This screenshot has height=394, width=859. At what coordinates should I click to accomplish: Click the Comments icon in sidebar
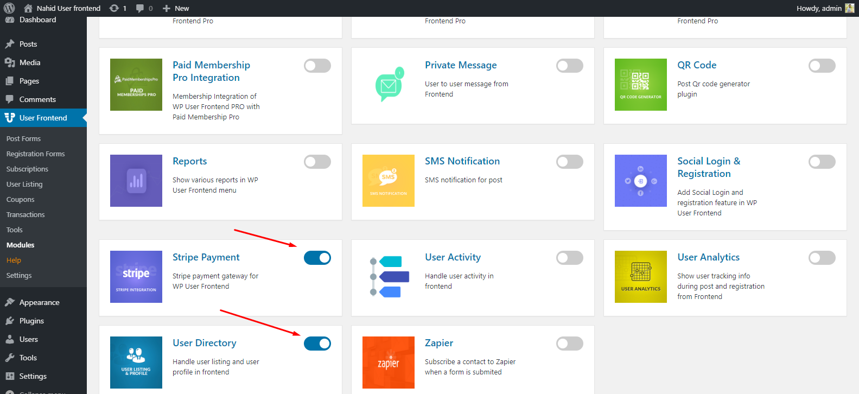(10, 99)
